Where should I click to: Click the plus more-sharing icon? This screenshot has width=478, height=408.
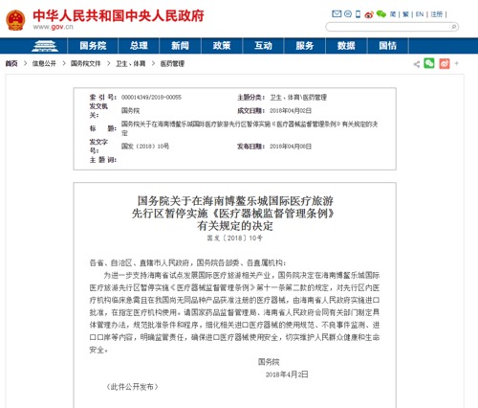coord(457,63)
